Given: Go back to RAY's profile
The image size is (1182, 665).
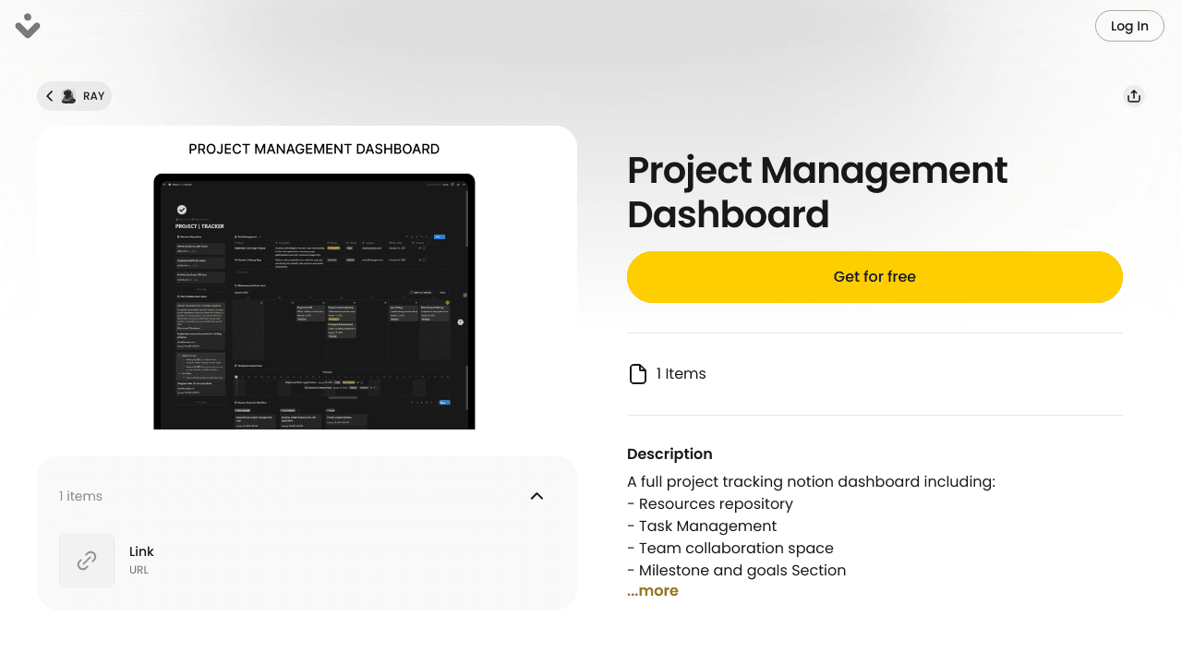Looking at the screenshot, I should (74, 96).
